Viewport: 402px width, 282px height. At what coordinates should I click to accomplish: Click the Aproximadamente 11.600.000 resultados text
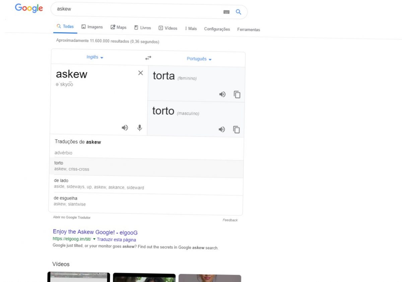pyautogui.click(x=108, y=41)
